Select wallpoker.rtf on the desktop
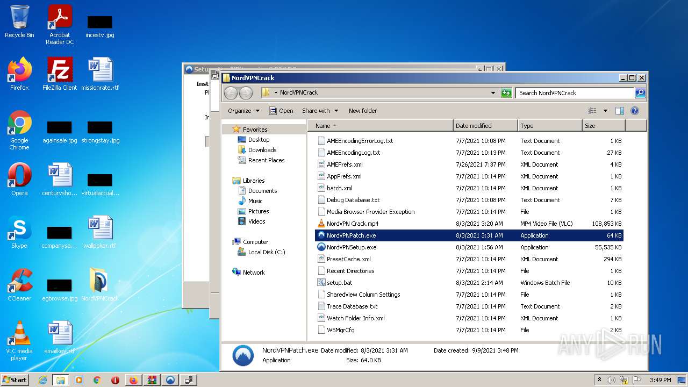The image size is (688, 387). 100,232
